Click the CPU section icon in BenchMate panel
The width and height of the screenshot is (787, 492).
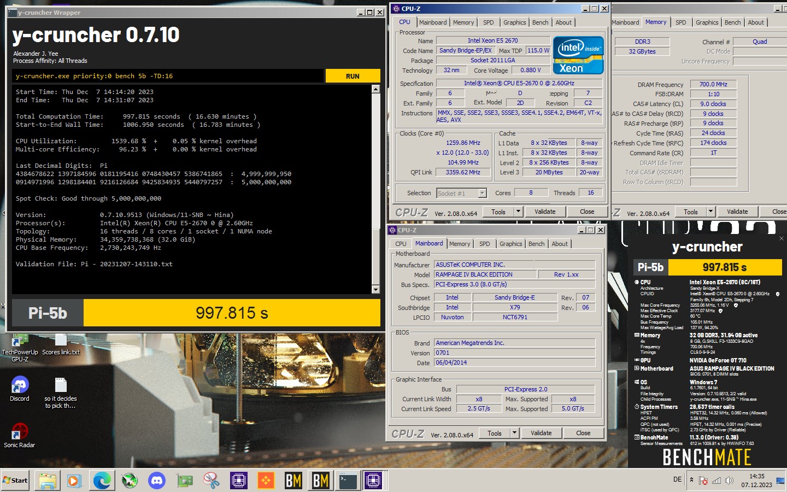point(637,282)
